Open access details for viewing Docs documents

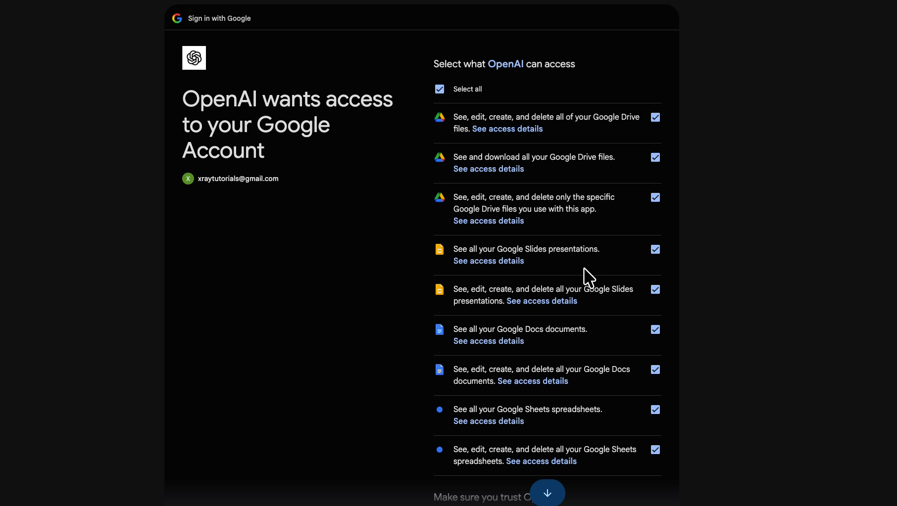(489, 341)
